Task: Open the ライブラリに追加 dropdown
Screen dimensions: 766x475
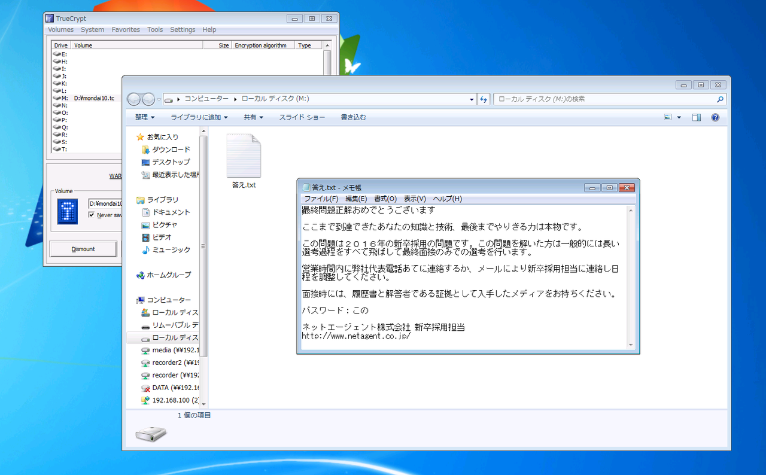Action: (200, 117)
